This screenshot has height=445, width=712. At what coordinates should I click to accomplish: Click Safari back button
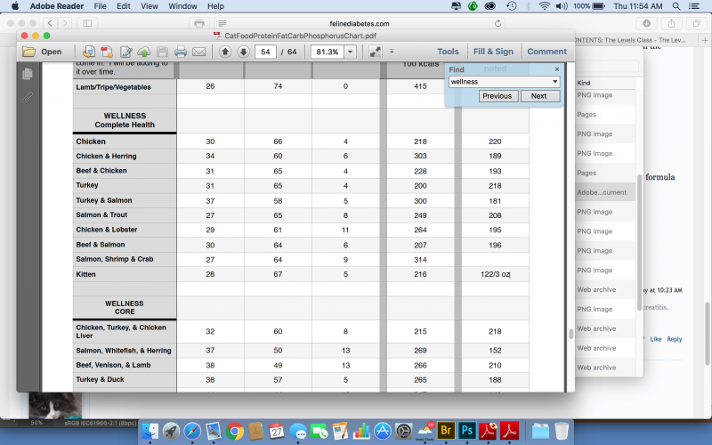pos(50,23)
